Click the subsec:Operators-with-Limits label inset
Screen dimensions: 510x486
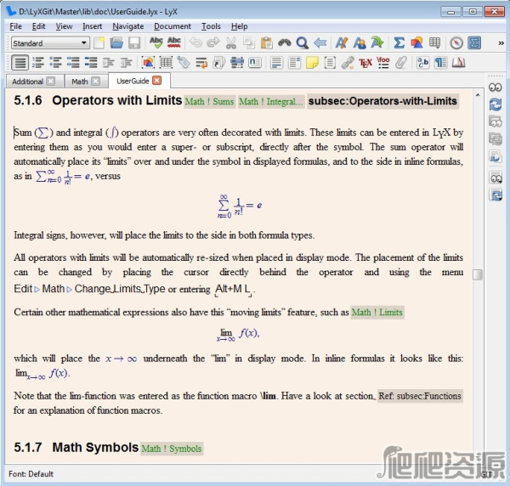[x=382, y=101]
